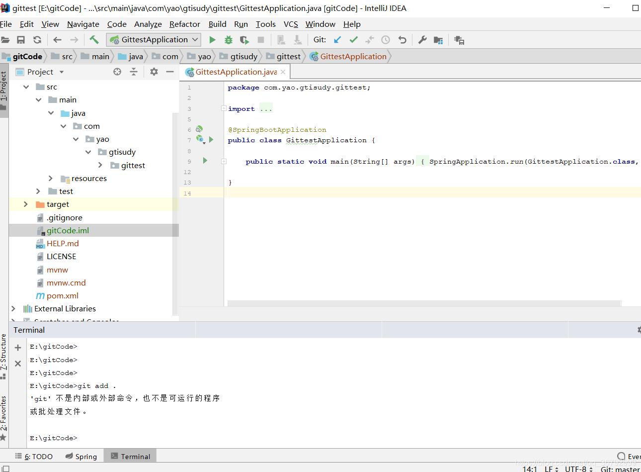
Task: Click the Save All toolbar icon
Action: (21, 40)
